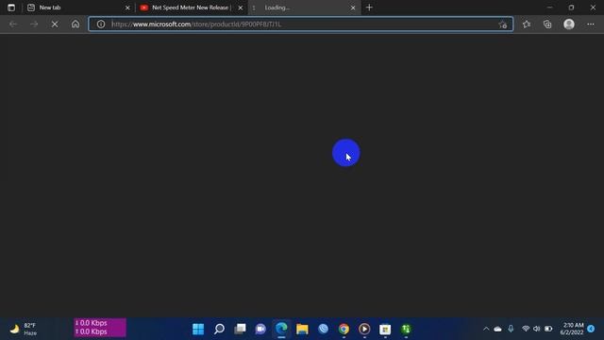Open a new tab with plus button
Screen dimensions: 604x340
click(369, 8)
